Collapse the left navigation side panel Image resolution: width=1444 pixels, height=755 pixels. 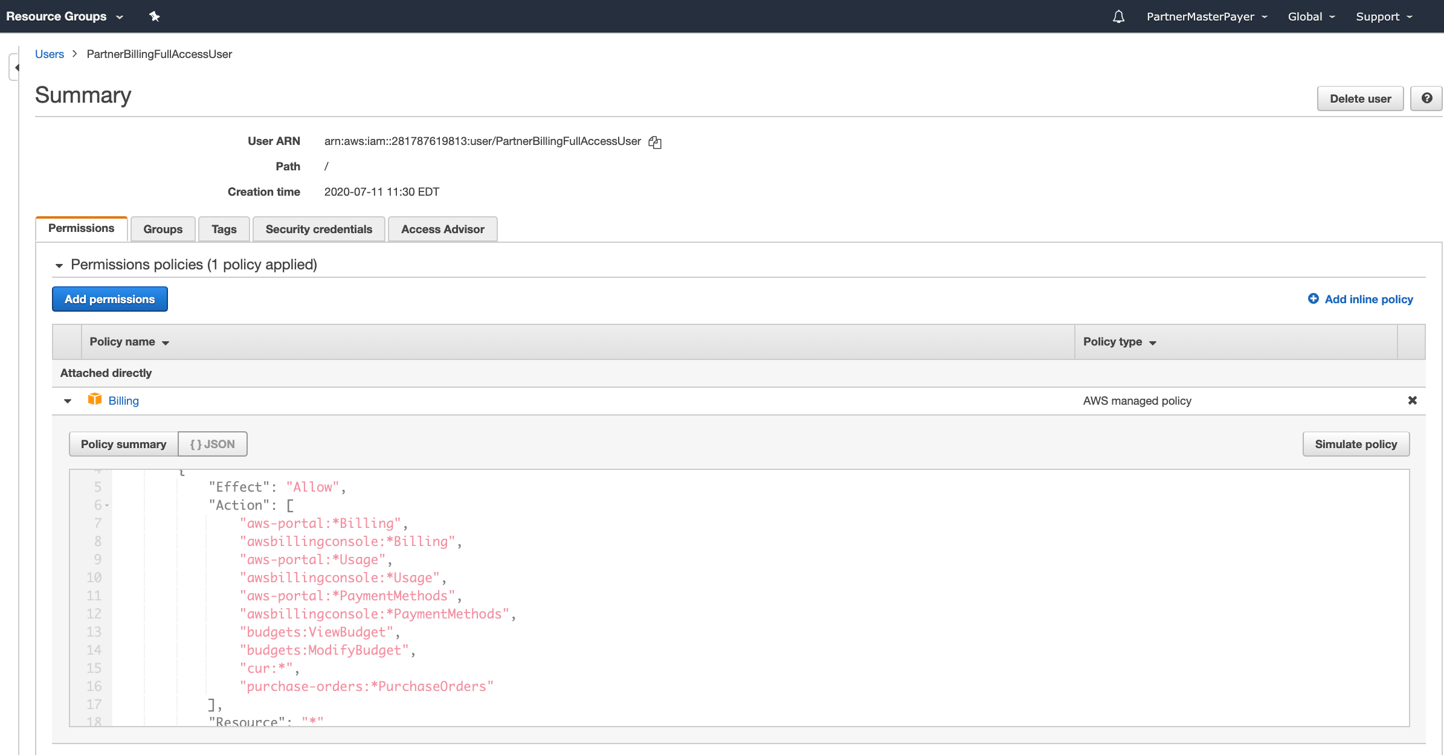15,67
